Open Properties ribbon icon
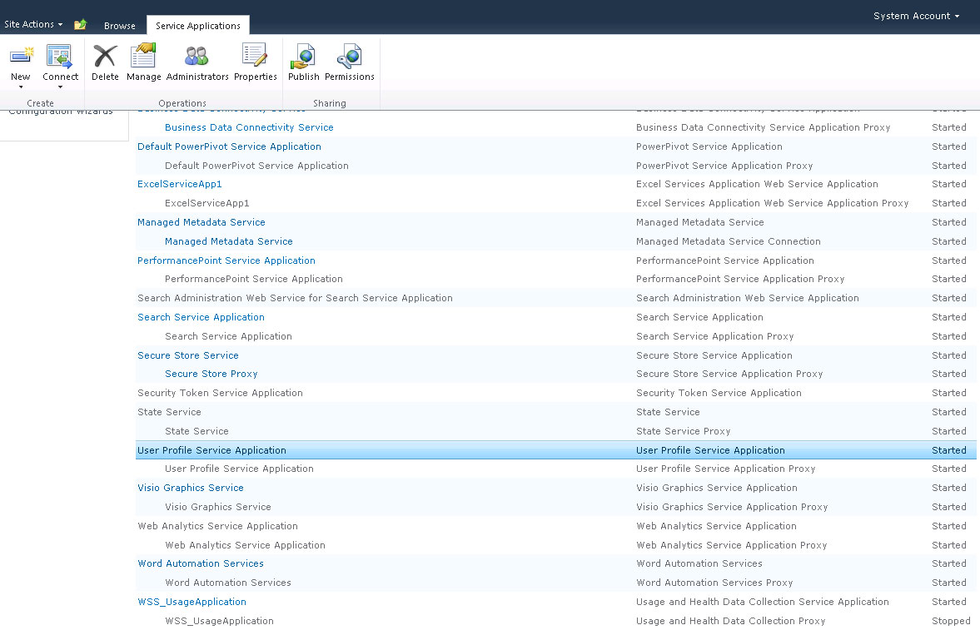980x635 pixels. [x=255, y=56]
